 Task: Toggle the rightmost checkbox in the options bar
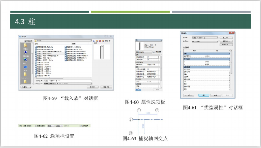pos(81,126)
